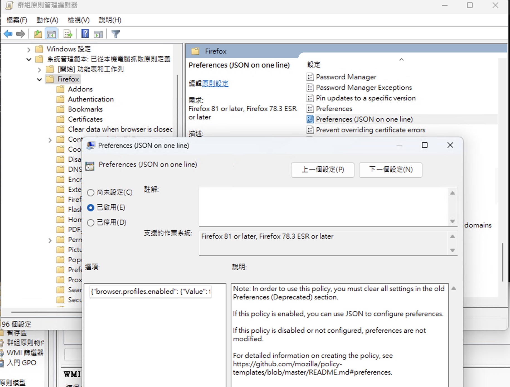Click the Pin updates policy icon
The height and width of the screenshot is (387, 510).
pyautogui.click(x=310, y=98)
